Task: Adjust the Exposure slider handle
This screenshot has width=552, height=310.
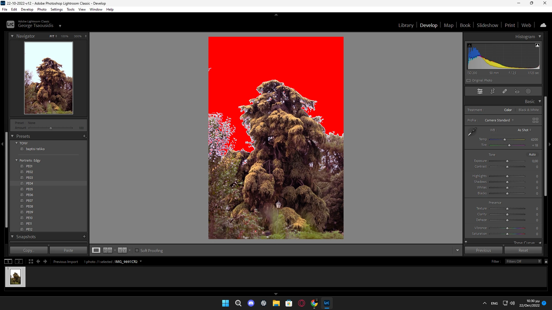Action: (507, 161)
